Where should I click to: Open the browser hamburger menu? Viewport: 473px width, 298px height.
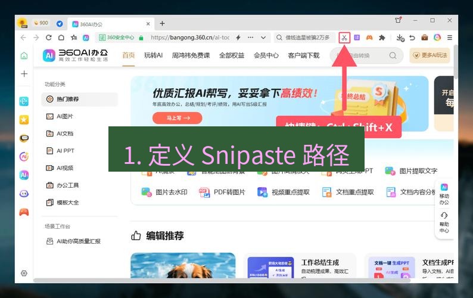450,38
